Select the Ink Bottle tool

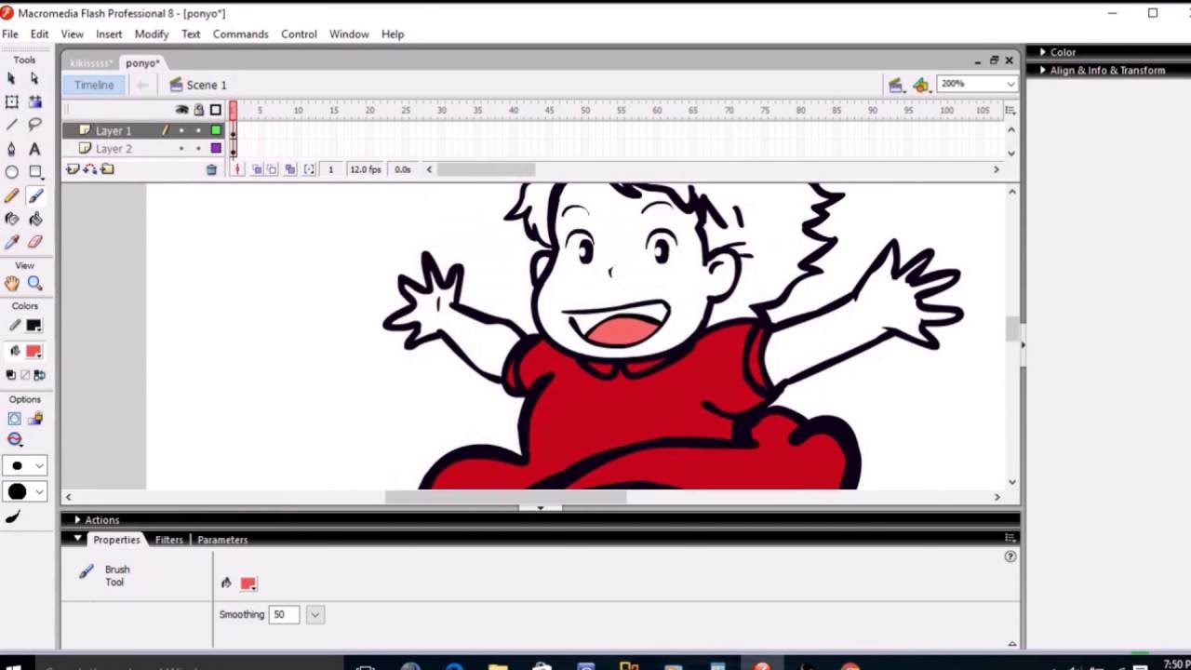[12, 219]
